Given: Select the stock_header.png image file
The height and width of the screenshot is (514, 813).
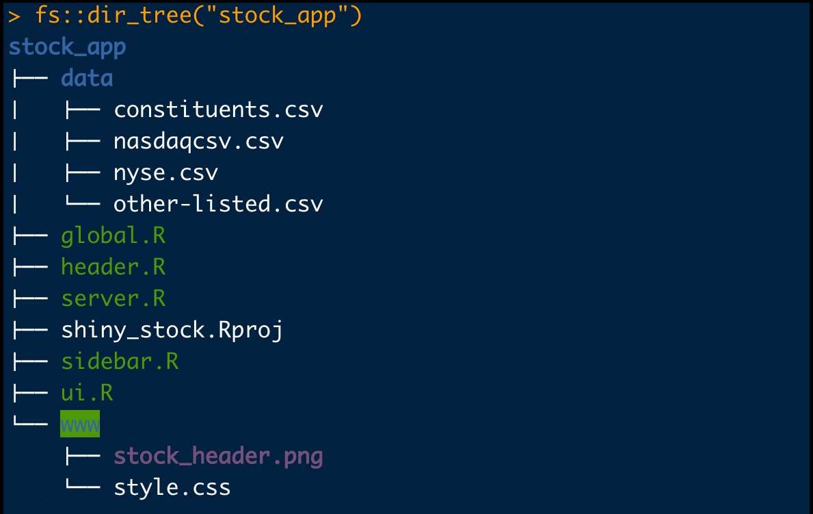Looking at the screenshot, I should coord(218,456).
